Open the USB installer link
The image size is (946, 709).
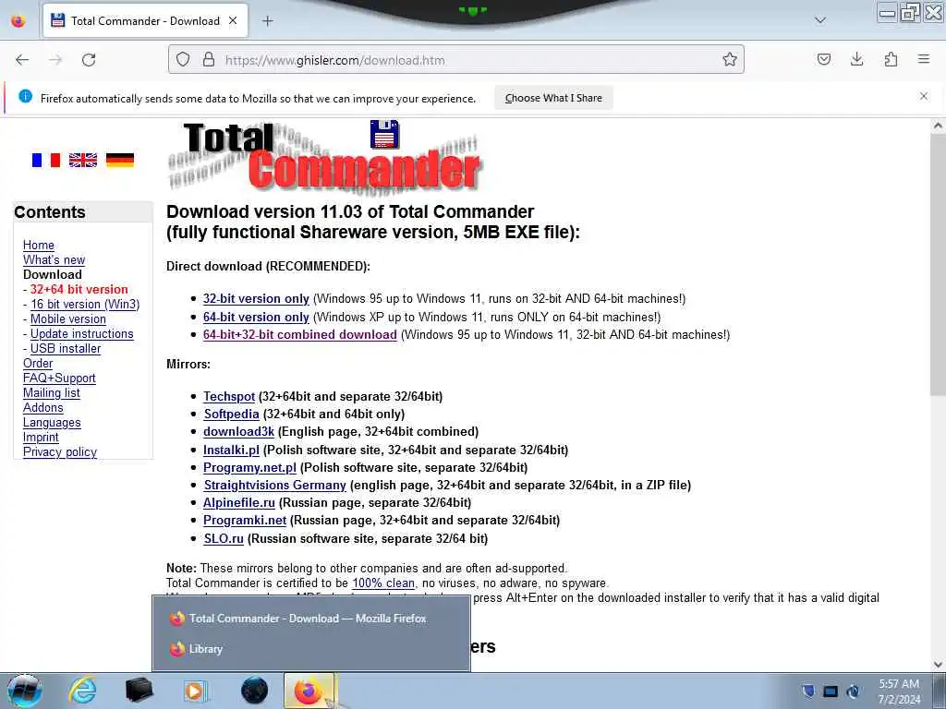tap(66, 348)
